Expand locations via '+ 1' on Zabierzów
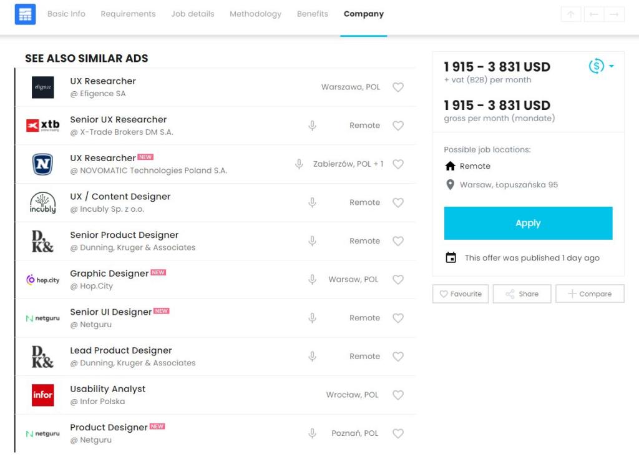639x459 pixels. (x=379, y=164)
